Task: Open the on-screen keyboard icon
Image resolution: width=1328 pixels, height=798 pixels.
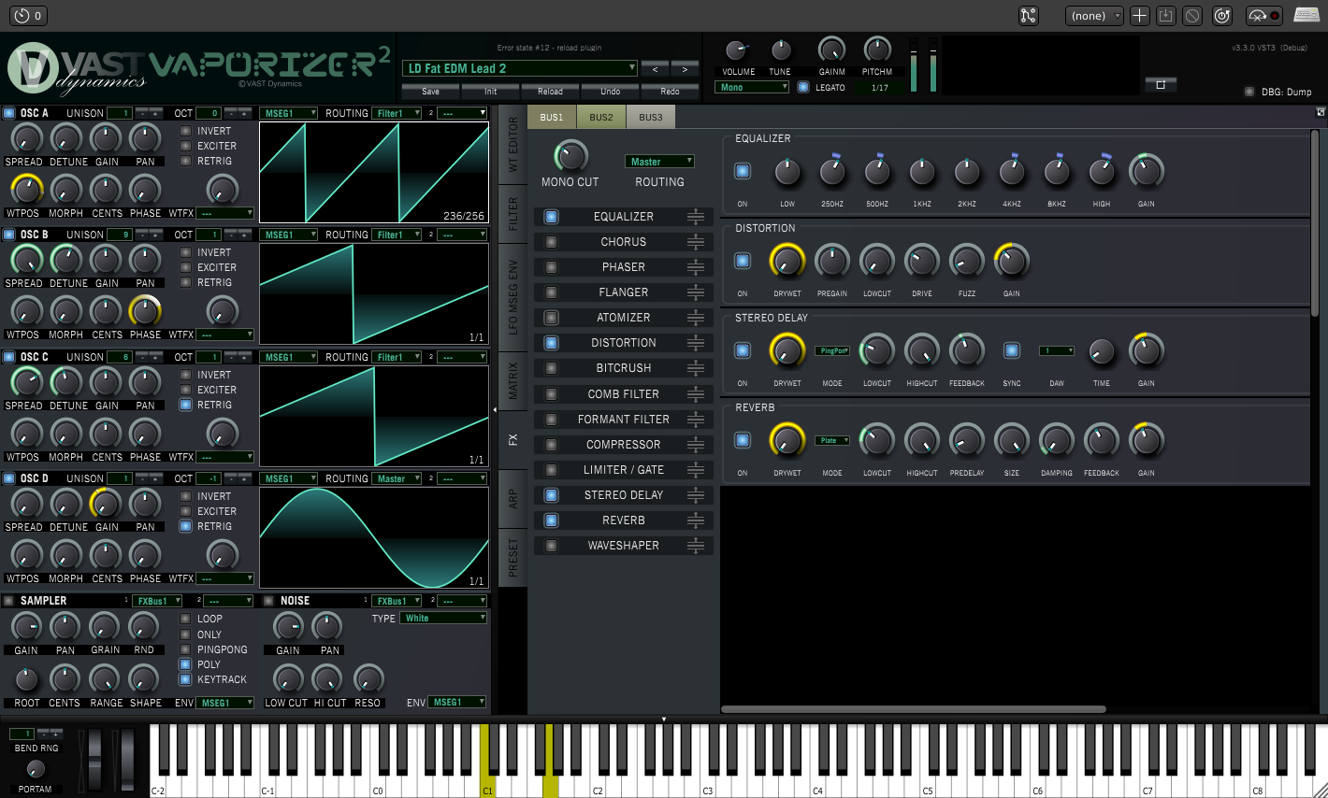Action: [x=1306, y=16]
